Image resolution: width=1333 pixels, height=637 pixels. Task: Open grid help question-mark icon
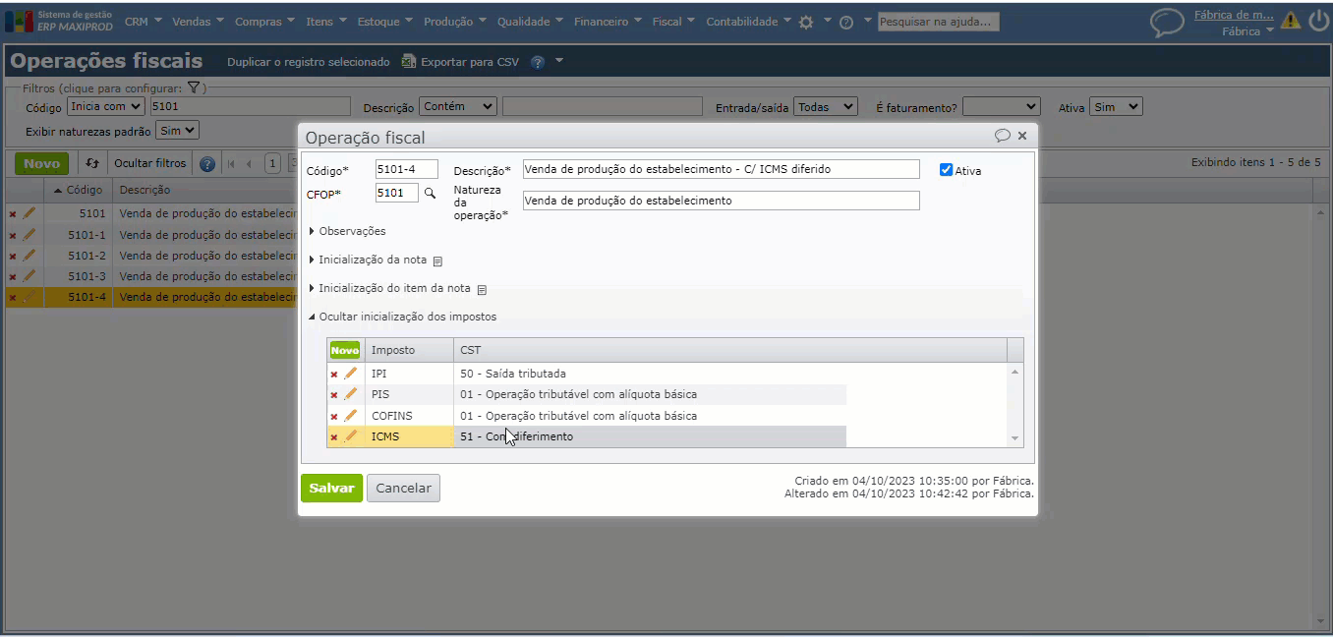click(x=207, y=164)
